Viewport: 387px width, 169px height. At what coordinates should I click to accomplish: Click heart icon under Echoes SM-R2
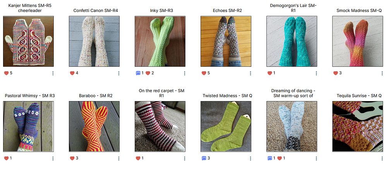(x=204, y=73)
